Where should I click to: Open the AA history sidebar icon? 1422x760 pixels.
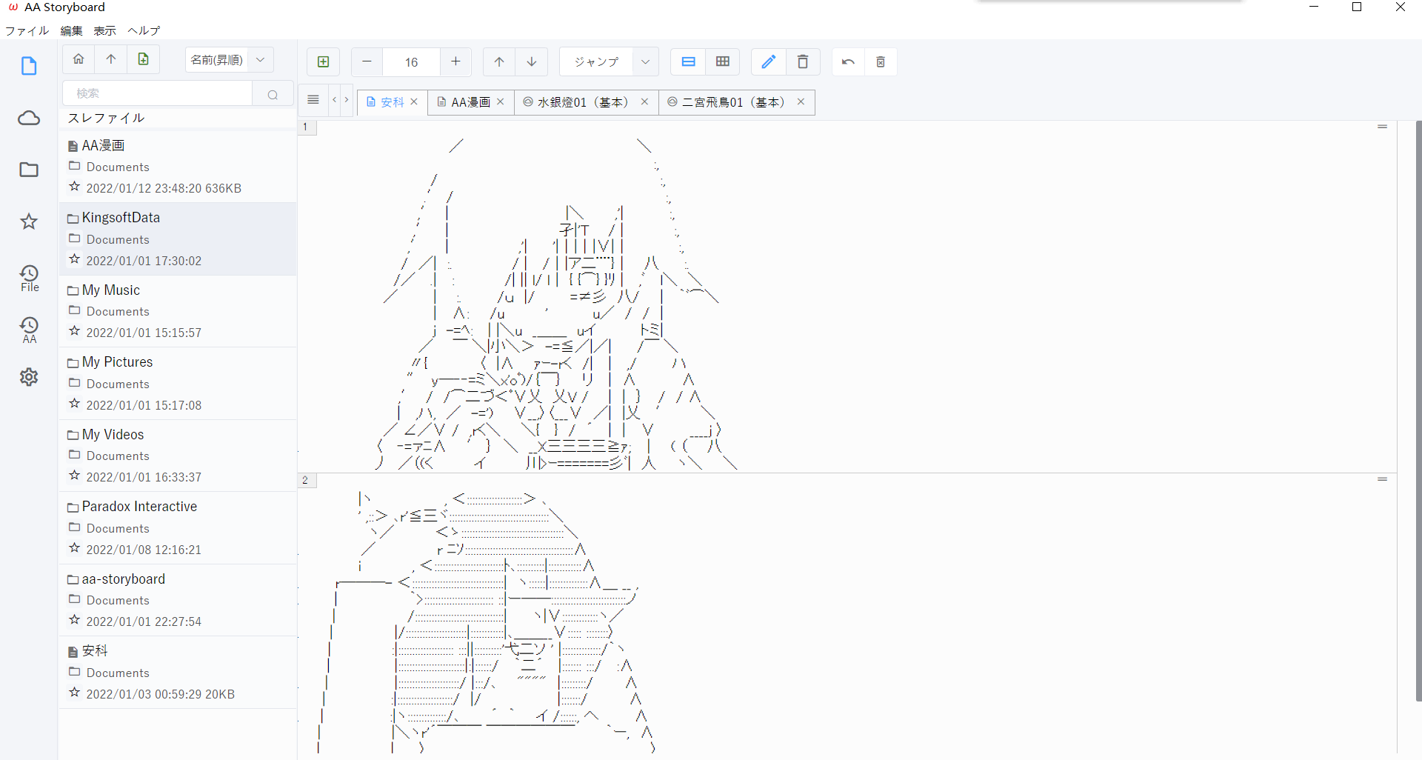pos(29,330)
